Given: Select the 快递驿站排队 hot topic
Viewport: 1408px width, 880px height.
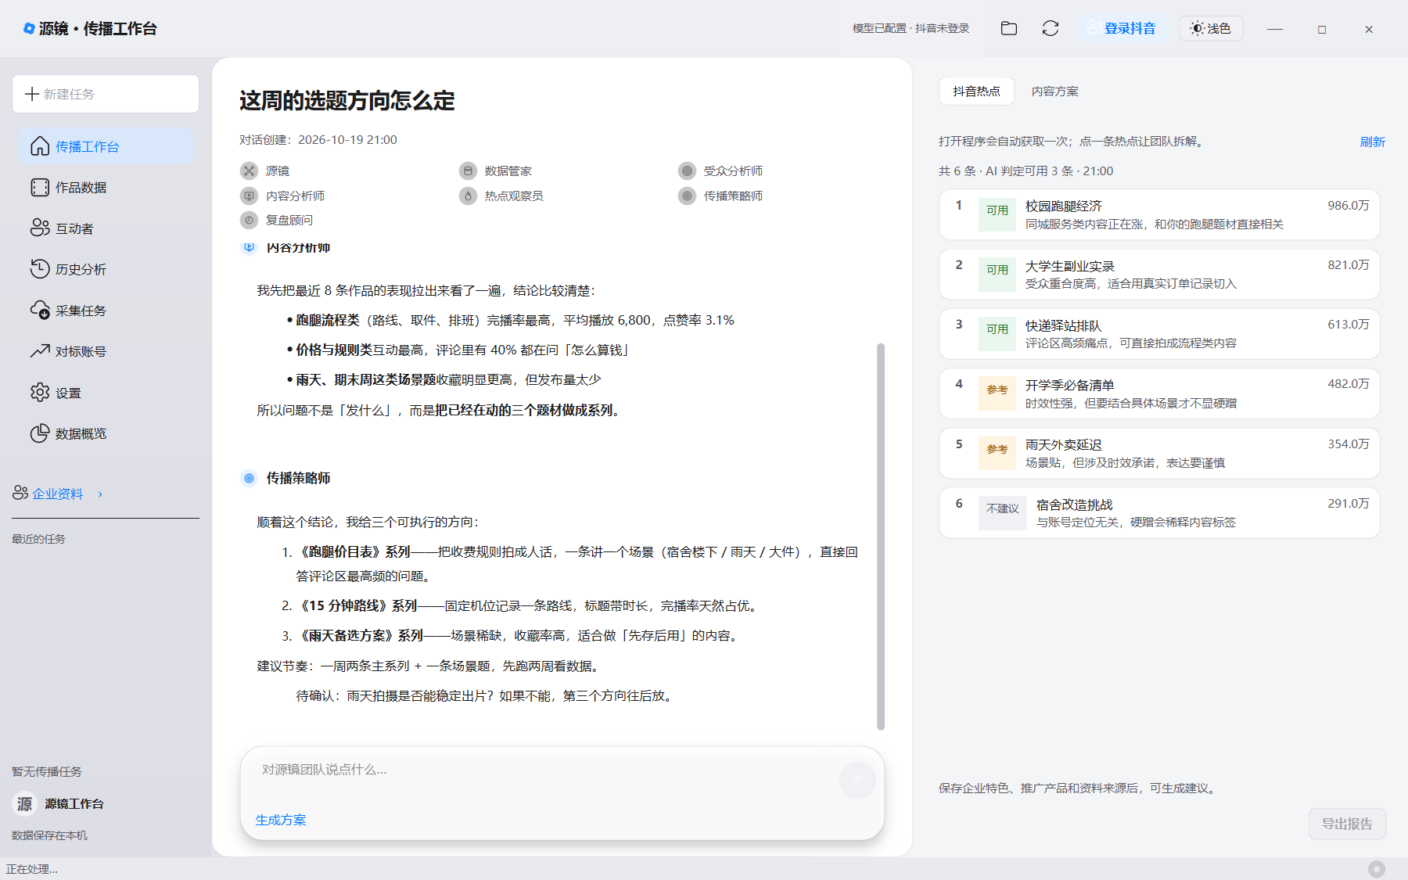Looking at the screenshot, I should pos(1159,333).
